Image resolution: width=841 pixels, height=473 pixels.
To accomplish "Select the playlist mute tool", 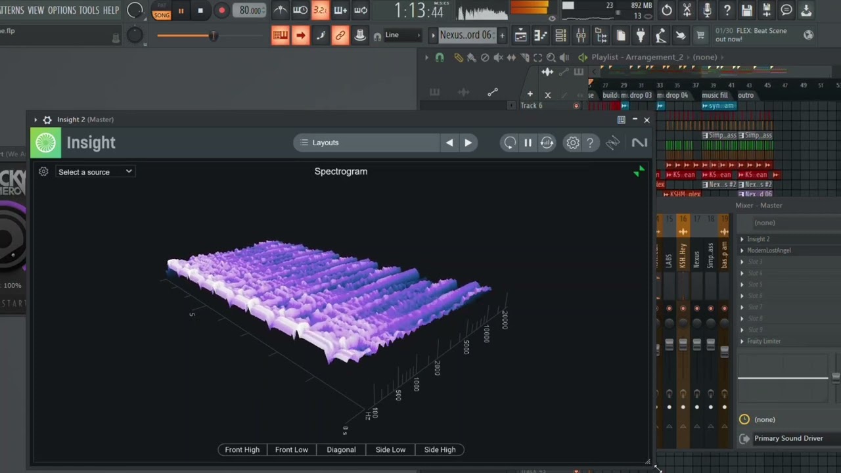I will (x=499, y=57).
